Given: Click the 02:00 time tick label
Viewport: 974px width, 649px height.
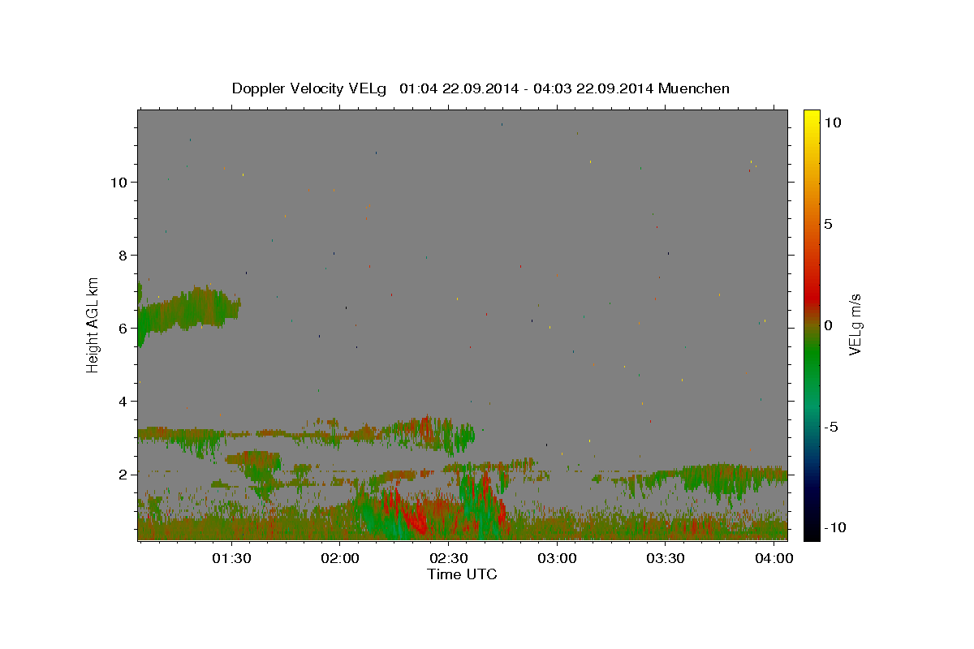Looking at the screenshot, I should point(340,559).
